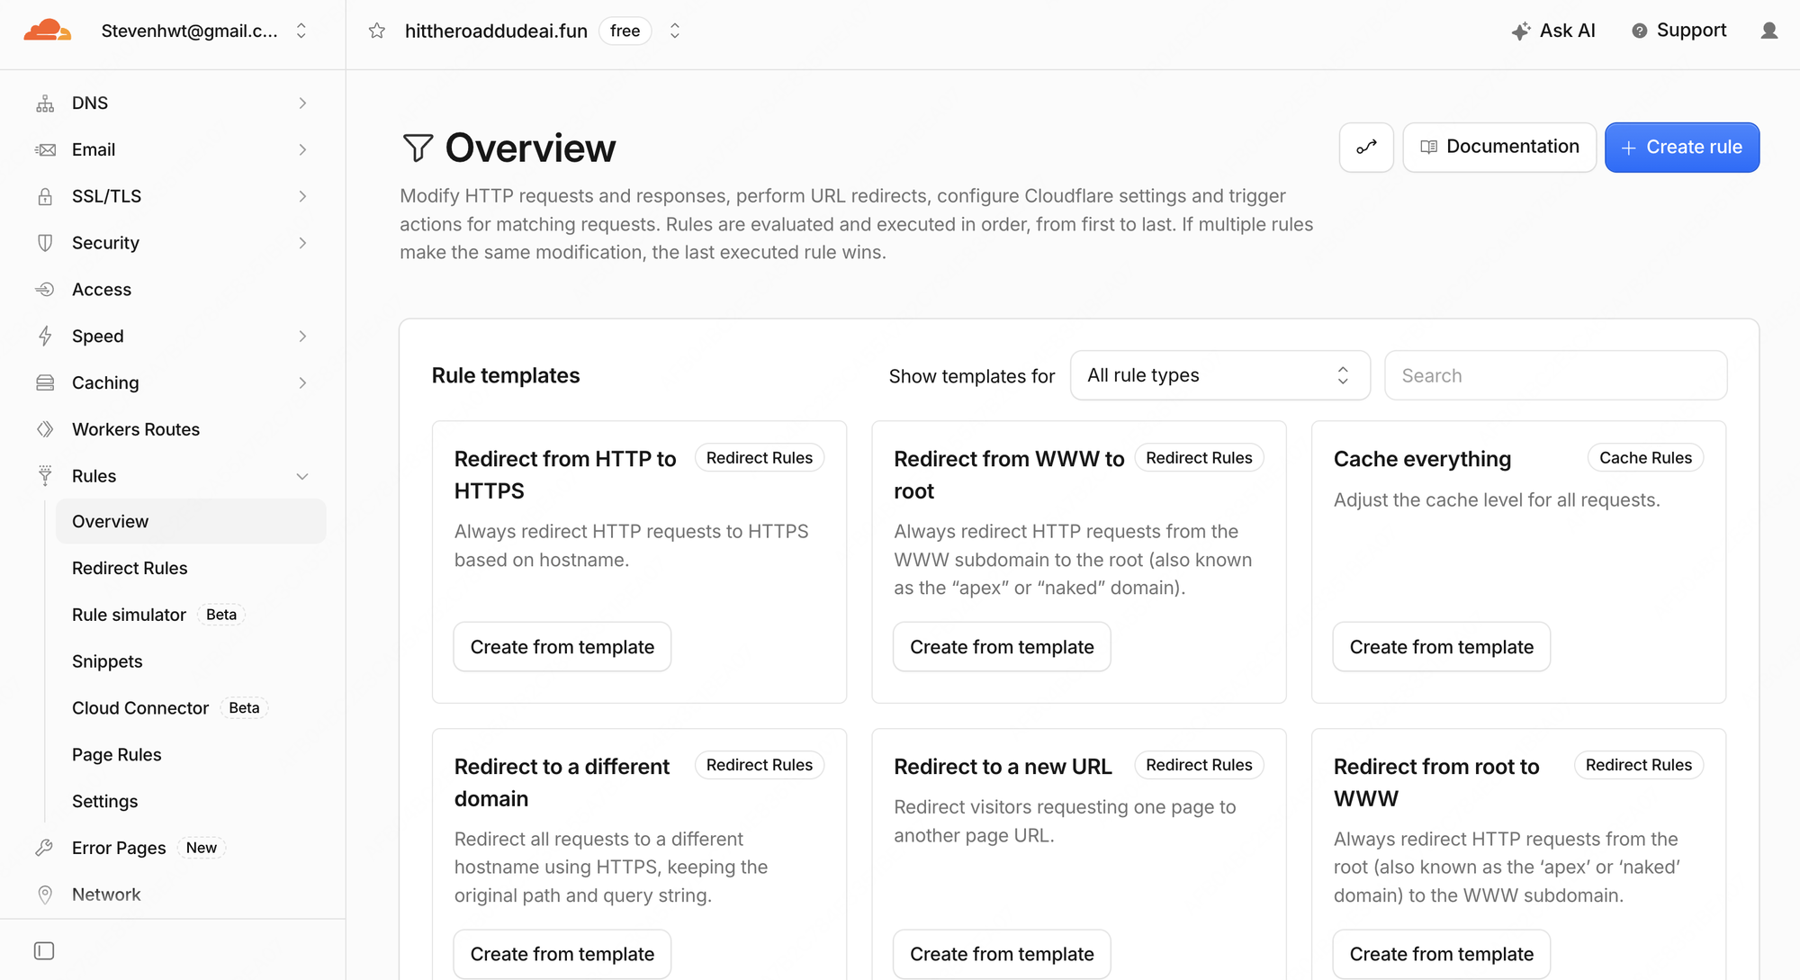The image size is (1800, 980).
Task: Click the Access sidebar icon
Action: pos(45,290)
